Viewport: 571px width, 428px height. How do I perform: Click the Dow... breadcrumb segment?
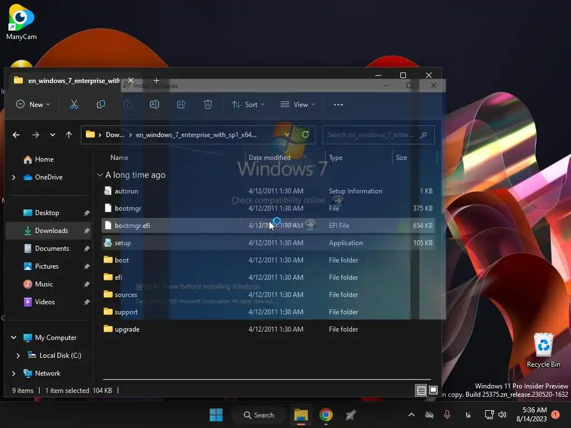click(115, 135)
